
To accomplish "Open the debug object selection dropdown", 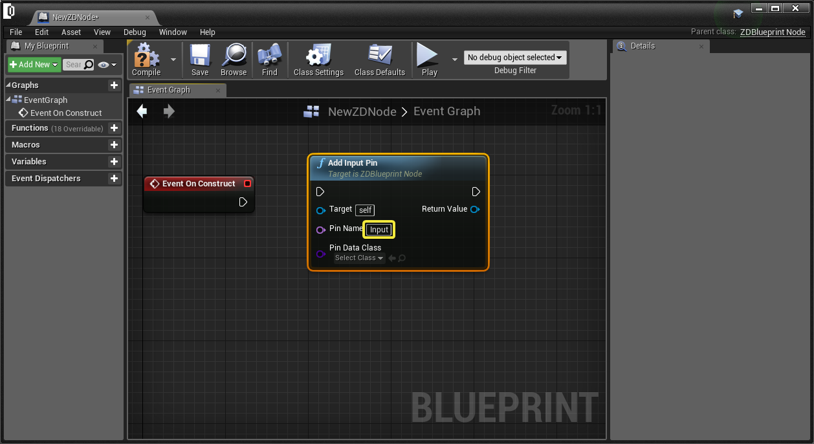I will pos(514,58).
